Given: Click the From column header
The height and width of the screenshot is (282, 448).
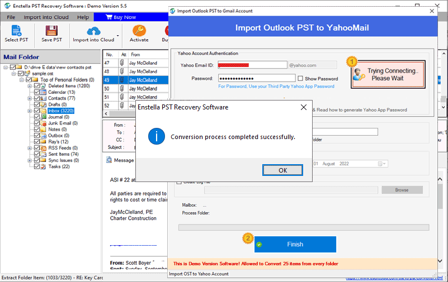Looking at the screenshot, I should [x=135, y=55].
